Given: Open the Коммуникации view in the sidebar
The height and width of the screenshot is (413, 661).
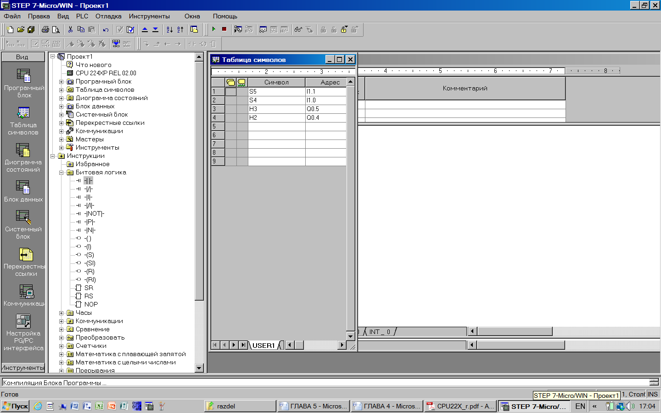Looking at the screenshot, I should (24, 296).
